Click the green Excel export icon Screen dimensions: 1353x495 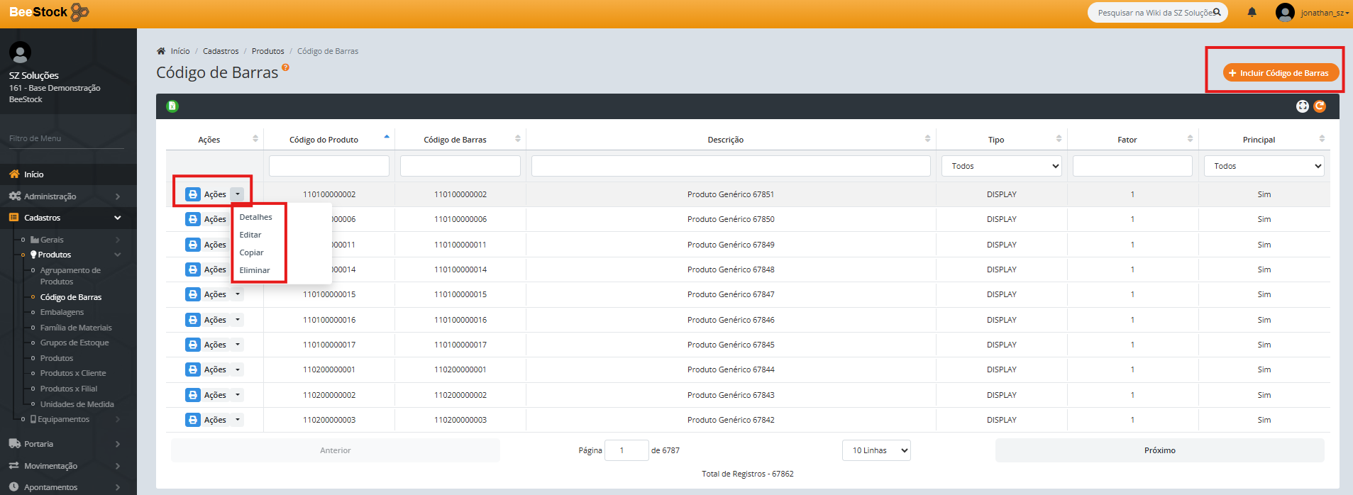[x=172, y=106]
